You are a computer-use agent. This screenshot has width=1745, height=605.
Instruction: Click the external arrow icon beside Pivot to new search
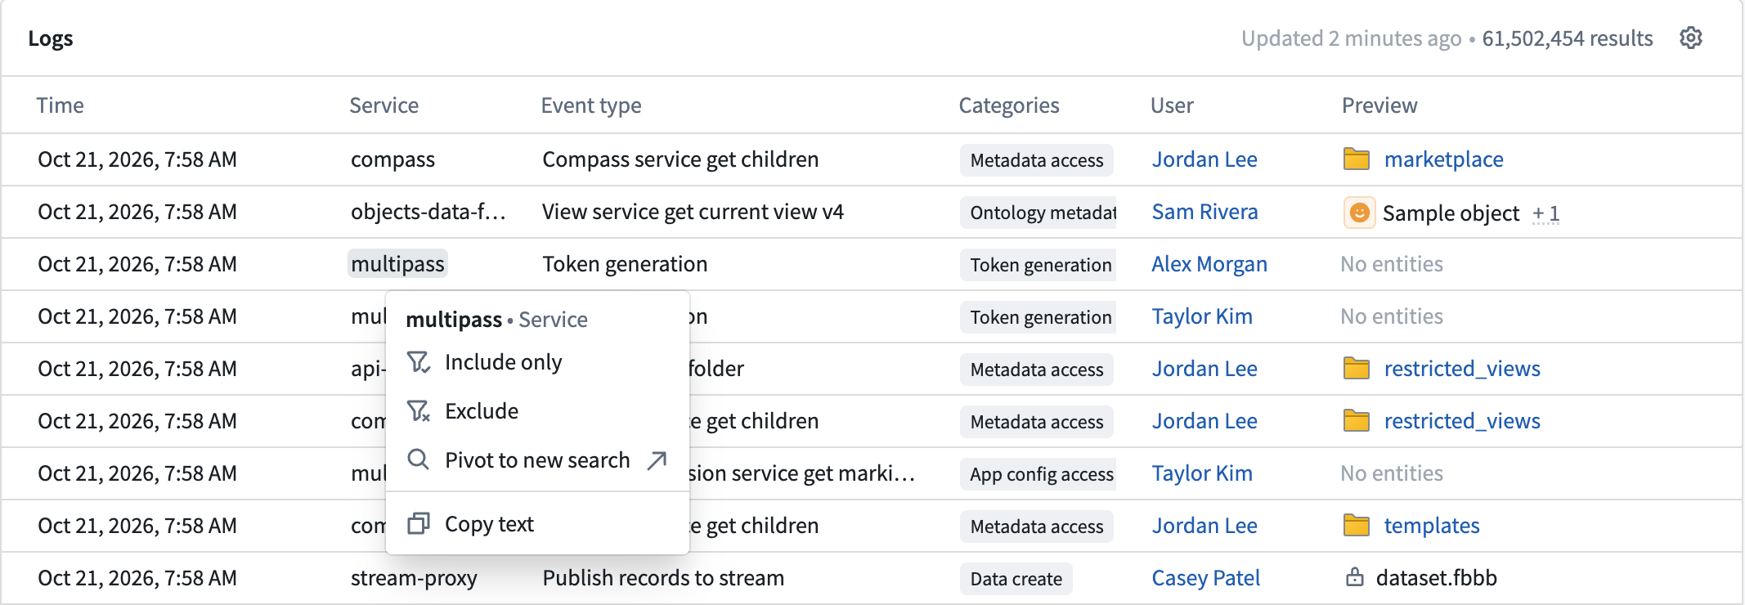657,461
